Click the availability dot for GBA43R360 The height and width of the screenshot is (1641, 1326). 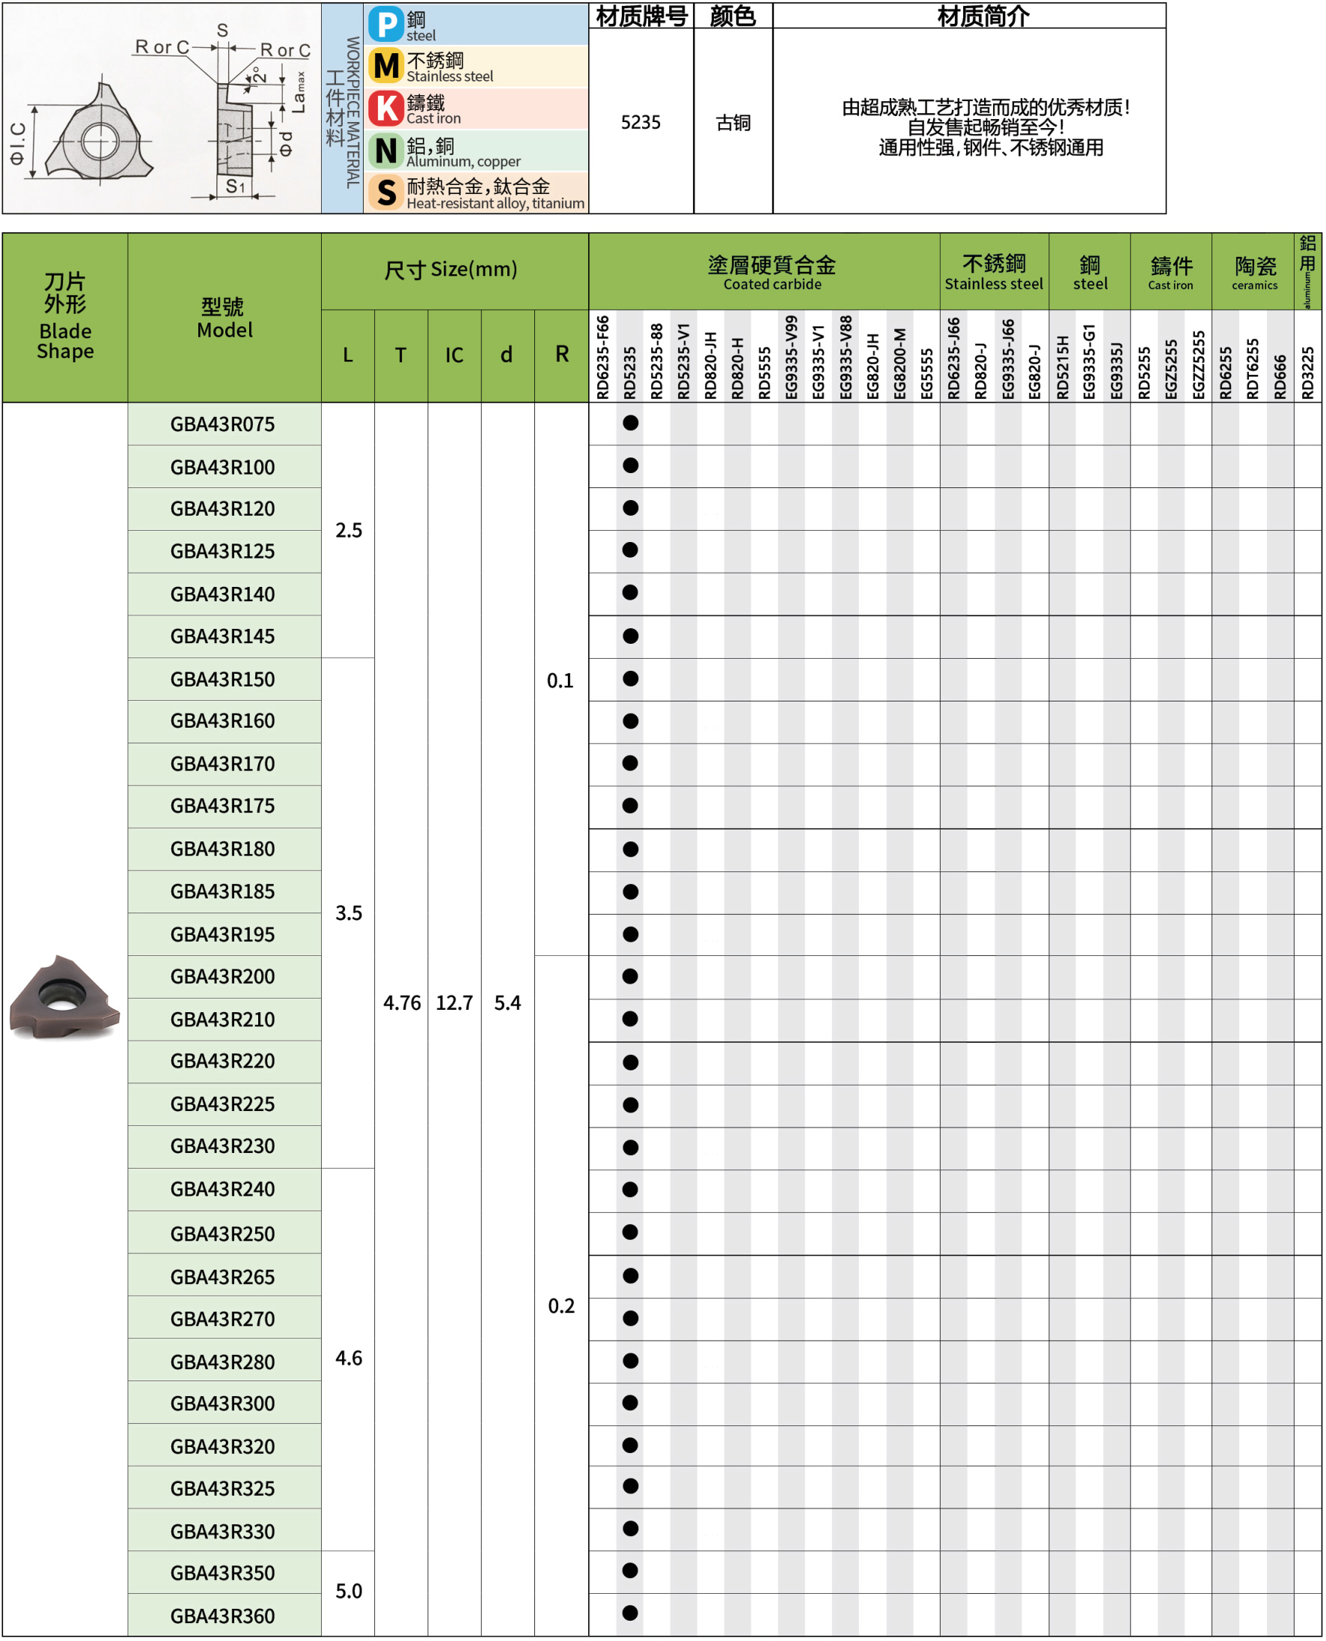point(630,1613)
